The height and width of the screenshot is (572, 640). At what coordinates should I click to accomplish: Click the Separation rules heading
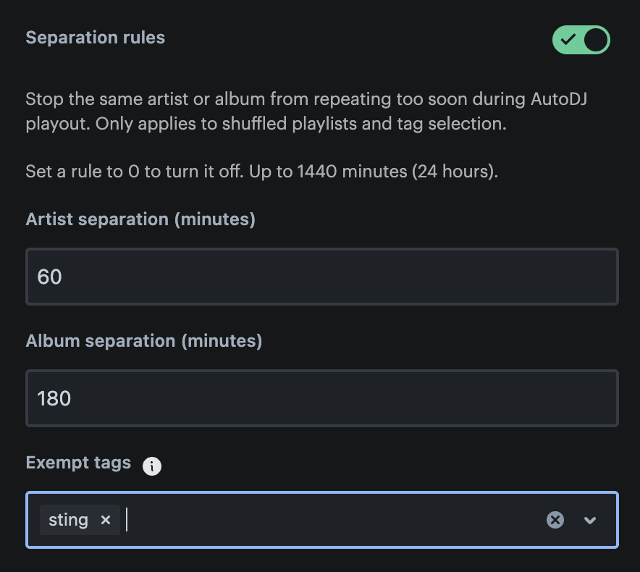96,38
